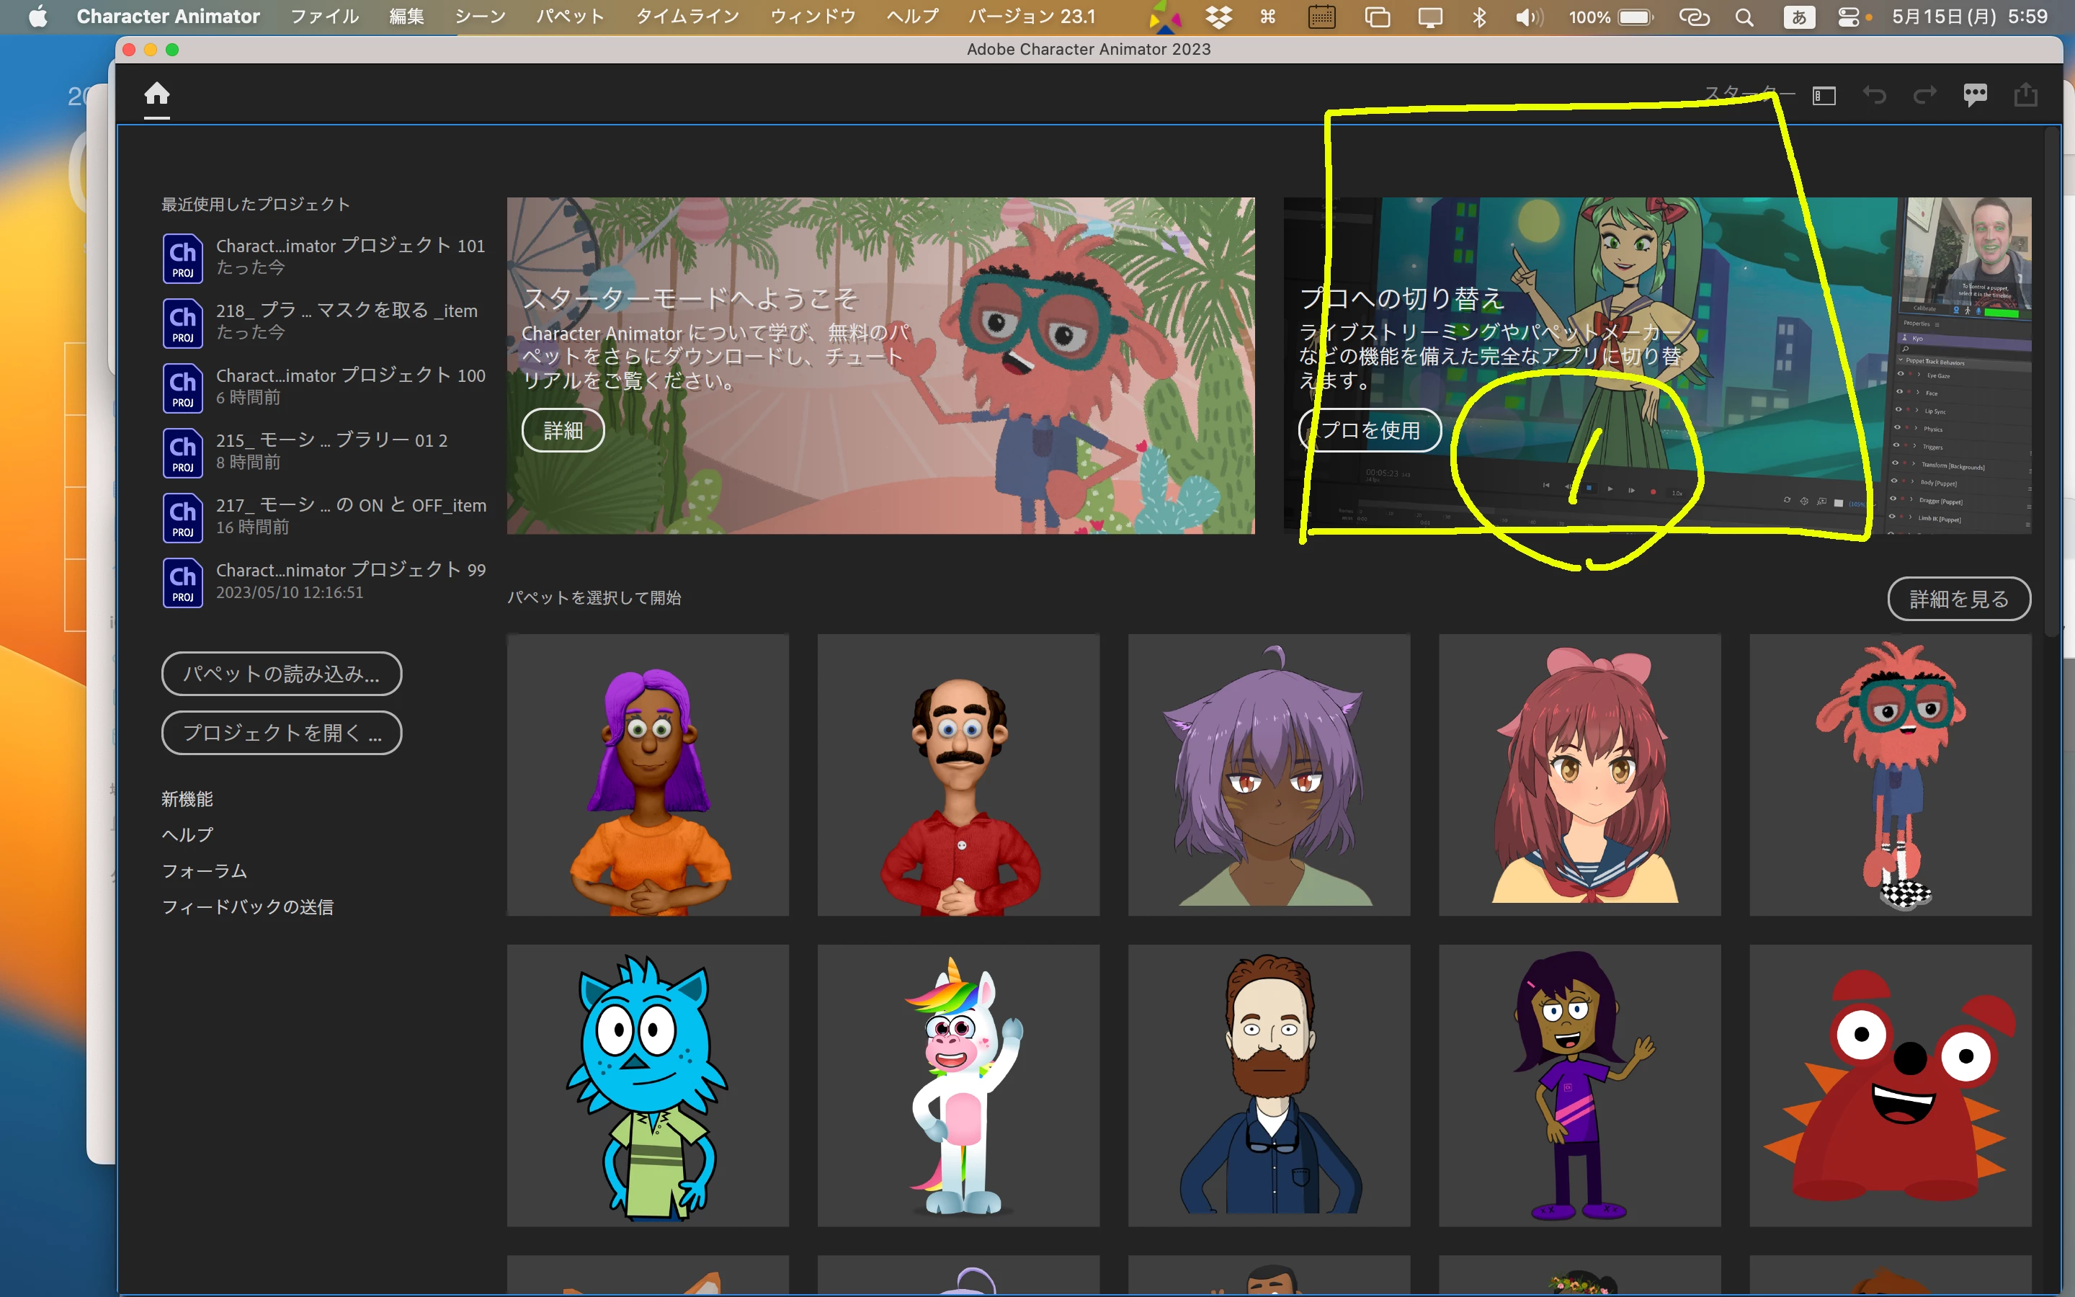
Task: Select the purple-haired woman puppet thumbnail
Action: click(x=648, y=775)
